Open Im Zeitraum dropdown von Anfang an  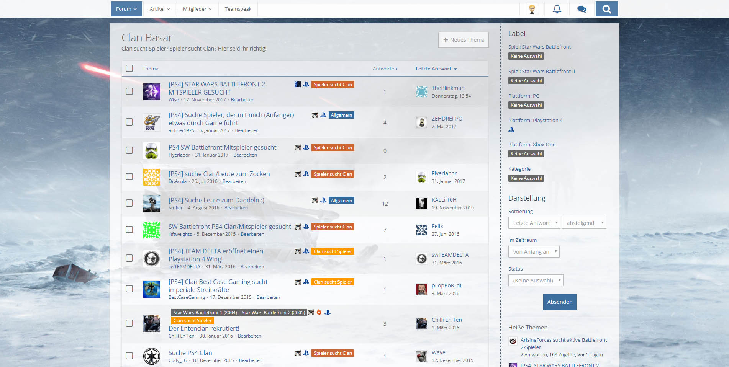534,252
